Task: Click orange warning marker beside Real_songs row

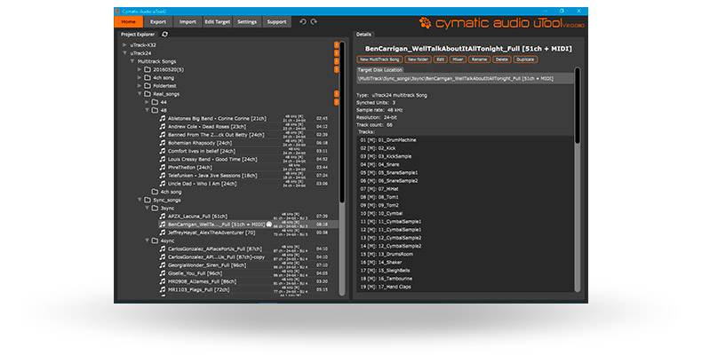Action: (336, 94)
